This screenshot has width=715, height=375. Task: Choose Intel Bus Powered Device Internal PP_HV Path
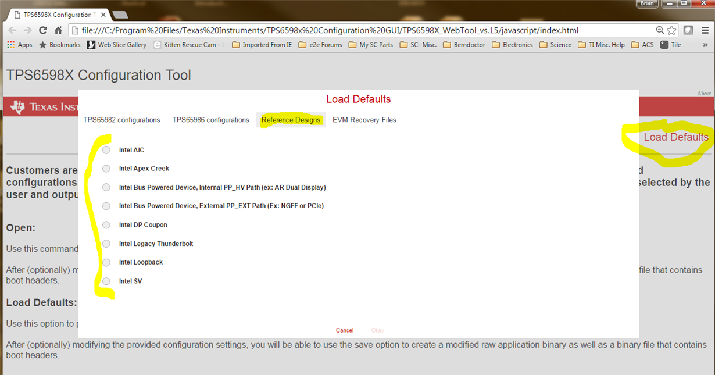[106, 187]
